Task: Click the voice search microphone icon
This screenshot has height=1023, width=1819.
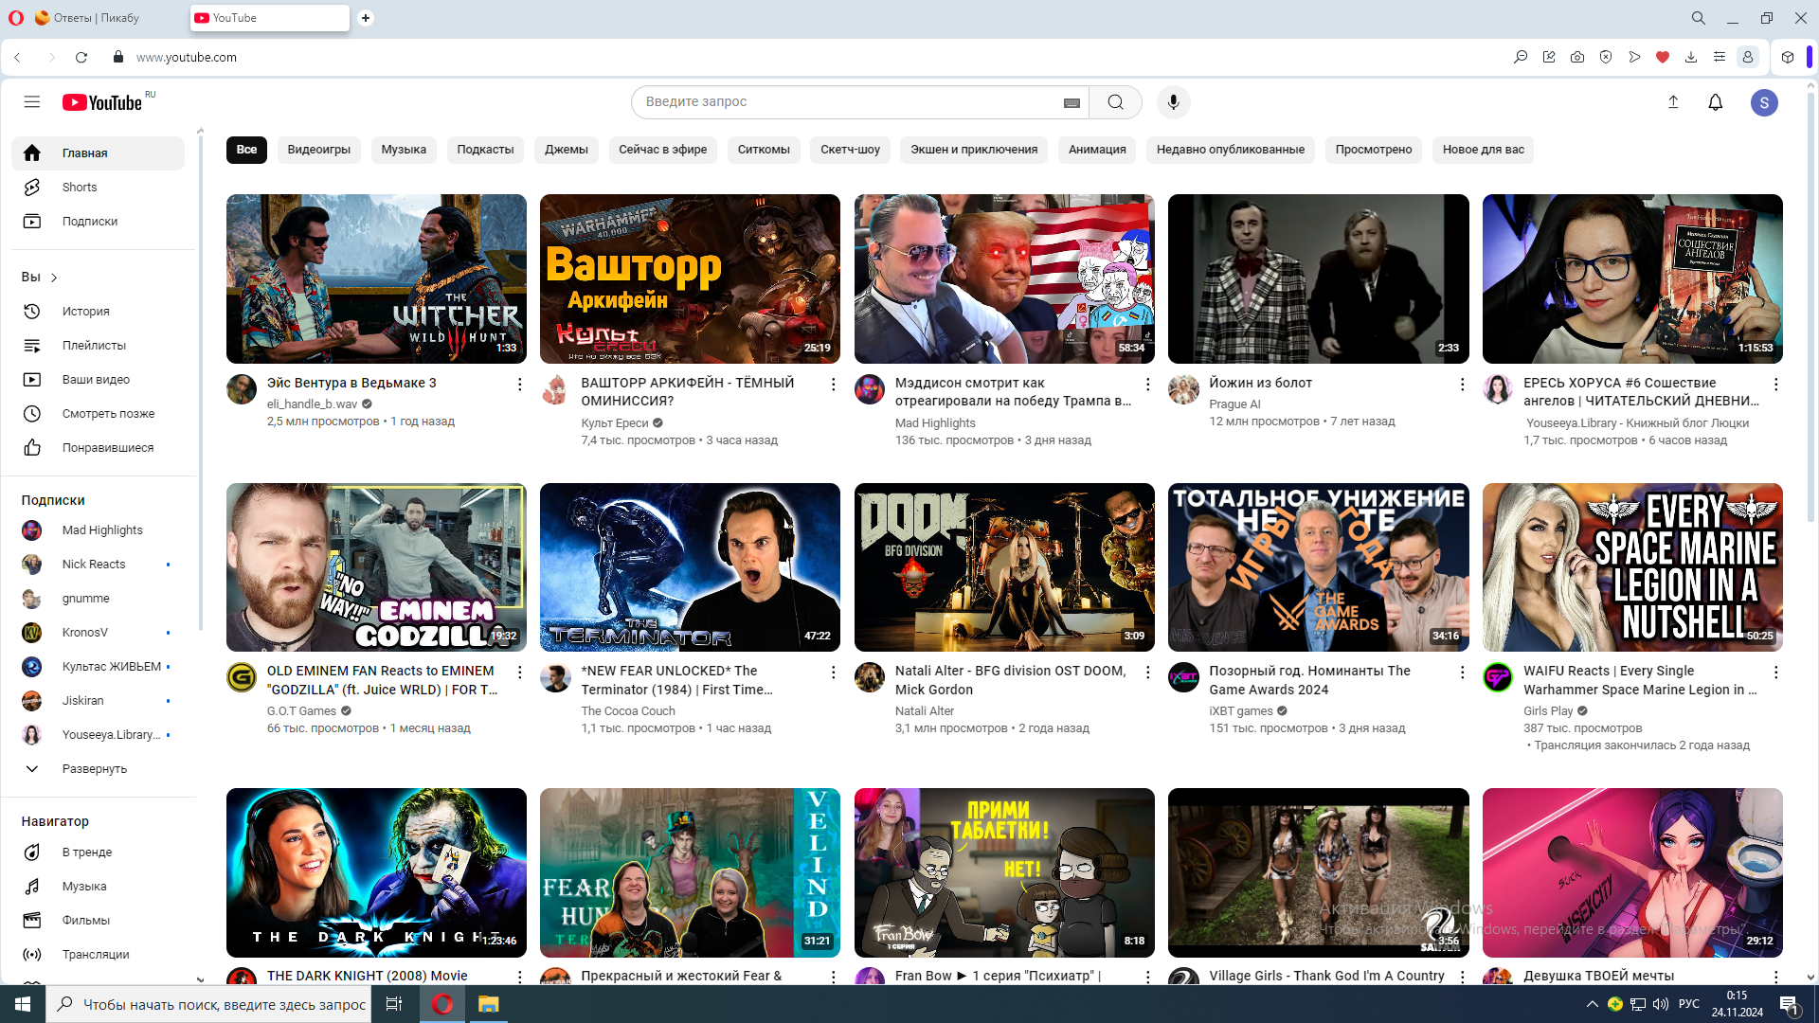Action: click(1173, 102)
